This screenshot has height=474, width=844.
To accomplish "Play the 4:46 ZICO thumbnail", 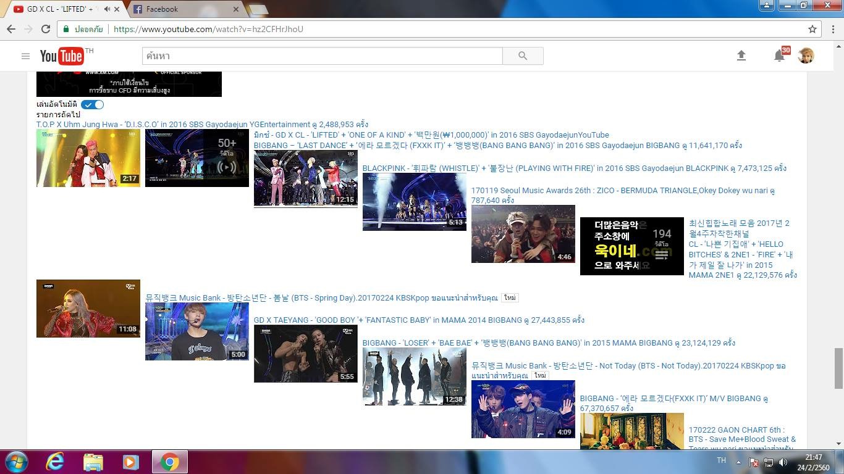I will [x=523, y=234].
